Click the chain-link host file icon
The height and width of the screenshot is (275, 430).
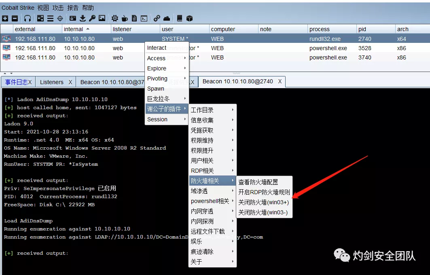[157, 18]
